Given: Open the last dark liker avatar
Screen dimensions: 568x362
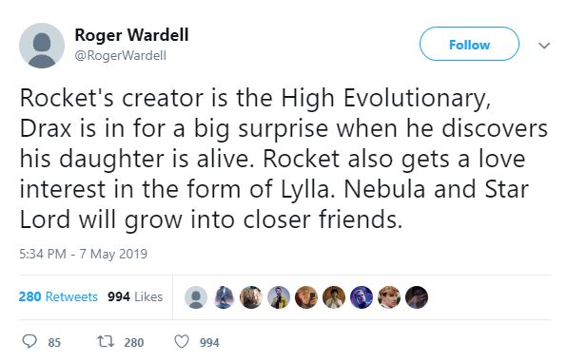Looking at the screenshot, I should [x=416, y=297].
